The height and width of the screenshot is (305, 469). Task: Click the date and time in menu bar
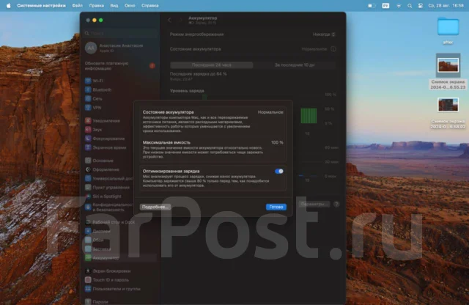(446, 6)
